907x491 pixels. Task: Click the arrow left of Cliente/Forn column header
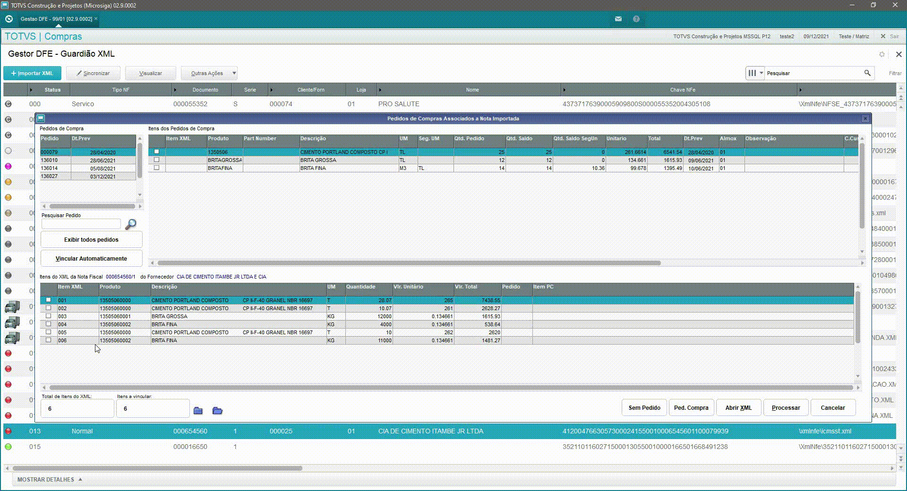pos(271,90)
